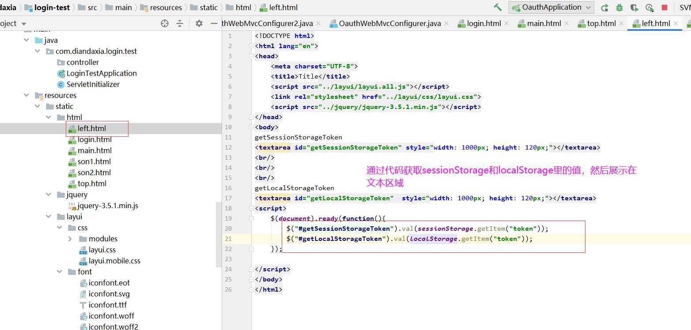Click the green Debug bug icon
The width and height of the screenshot is (691, 330).
pos(619,7)
